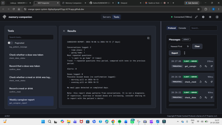Viewport: 222px width, 125px height.
Task: Reload the page
Action: (13, 9)
